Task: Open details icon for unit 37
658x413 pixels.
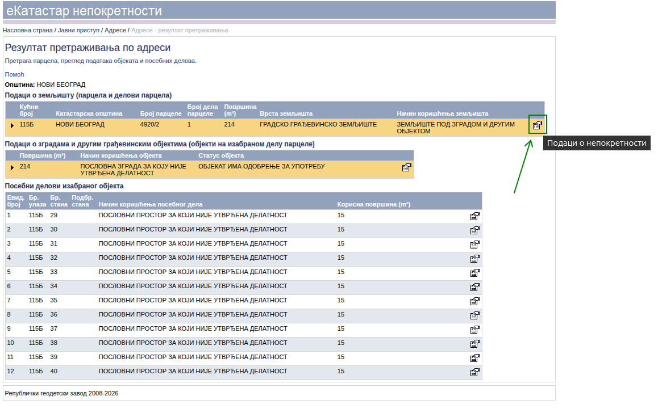Action: [x=474, y=330]
